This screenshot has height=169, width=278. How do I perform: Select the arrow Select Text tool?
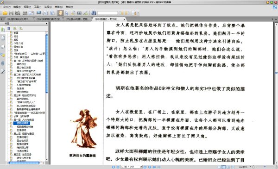(x=67, y=13)
